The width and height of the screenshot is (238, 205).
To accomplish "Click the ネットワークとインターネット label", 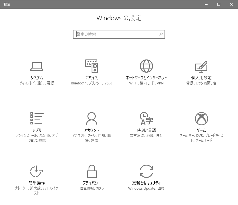I will 146,78.
